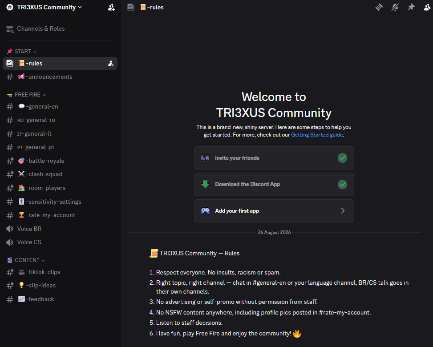The width and height of the screenshot is (433, 347).
Task: Click the 26 August 2026 date divider label
Action: [274, 232]
